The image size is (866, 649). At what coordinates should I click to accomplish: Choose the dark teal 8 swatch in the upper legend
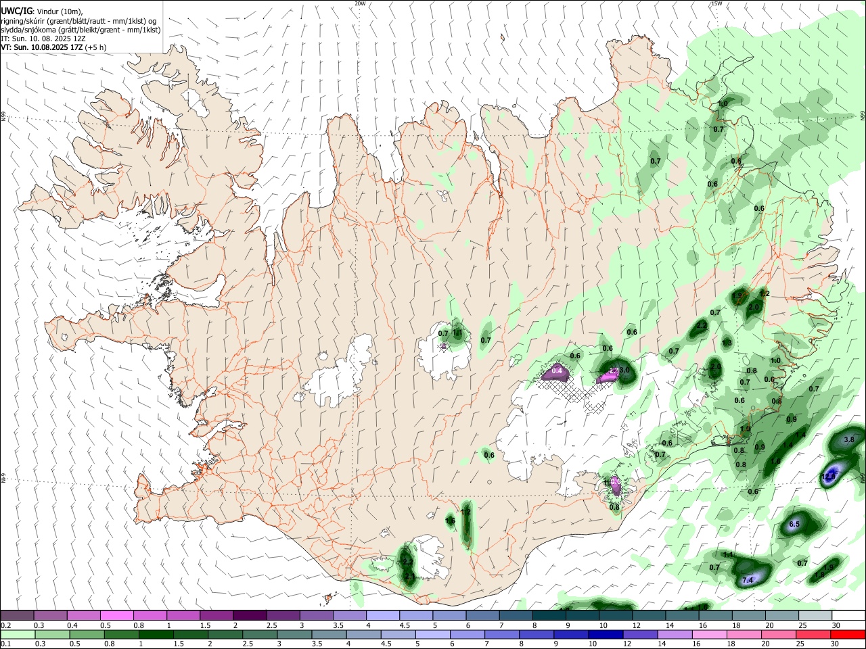click(549, 616)
